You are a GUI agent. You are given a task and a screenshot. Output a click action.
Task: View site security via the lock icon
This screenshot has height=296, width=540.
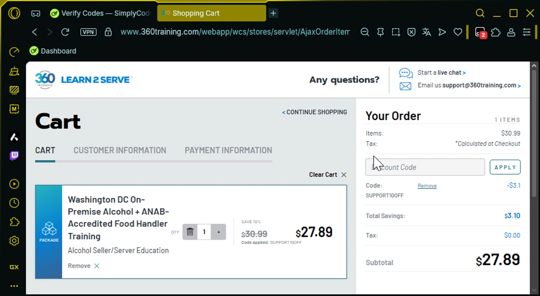tap(108, 32)
